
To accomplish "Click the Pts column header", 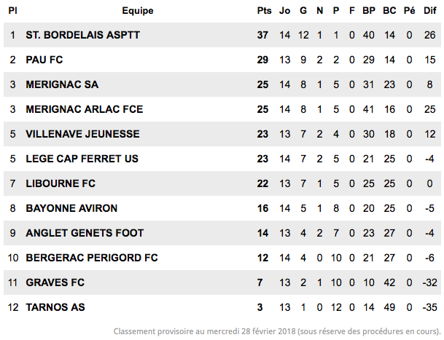I will pyautogui.click(x=264, y=11).
